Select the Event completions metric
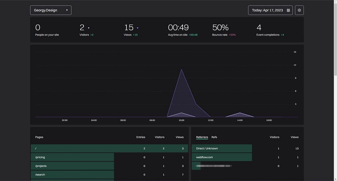Image resolution: width=337 pixels, height=181 pixels. coord(268,35)
